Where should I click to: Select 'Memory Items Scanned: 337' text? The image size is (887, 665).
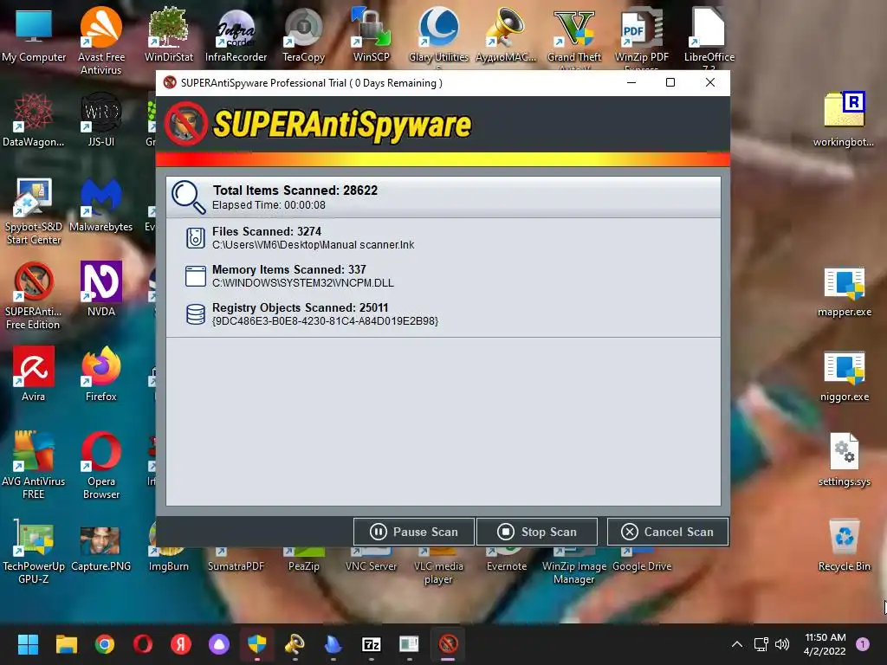(x=289, y=270)
